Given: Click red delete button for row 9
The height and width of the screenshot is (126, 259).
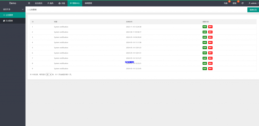Looking at the screenshot, I should pyautogui.click(x=210, y=68).
